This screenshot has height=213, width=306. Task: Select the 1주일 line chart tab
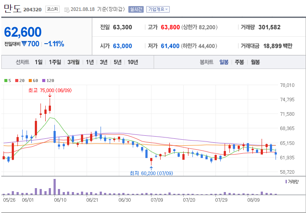click(55, 62)
